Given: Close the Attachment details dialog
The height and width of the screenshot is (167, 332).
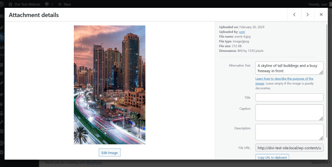Looking at the screenshot, I should coord(321,14).
